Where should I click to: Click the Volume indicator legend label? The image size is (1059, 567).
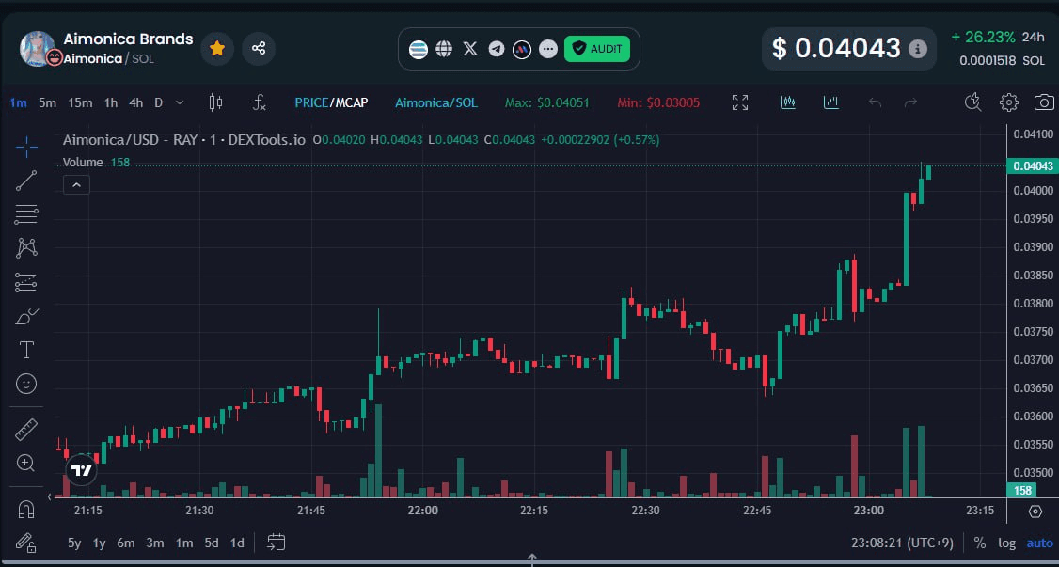pos(83,162)
